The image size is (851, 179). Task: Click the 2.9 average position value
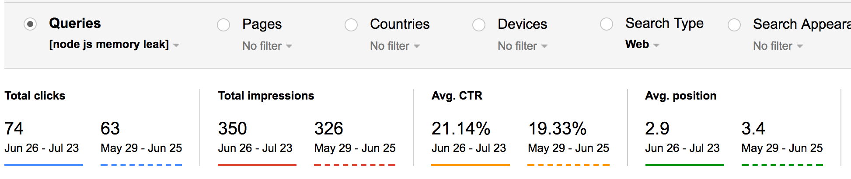tap(657, 128)
